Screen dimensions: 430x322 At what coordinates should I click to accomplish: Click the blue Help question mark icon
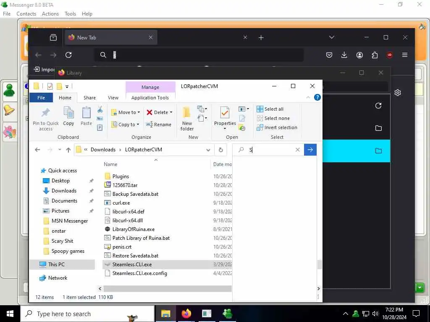[317, 97]
